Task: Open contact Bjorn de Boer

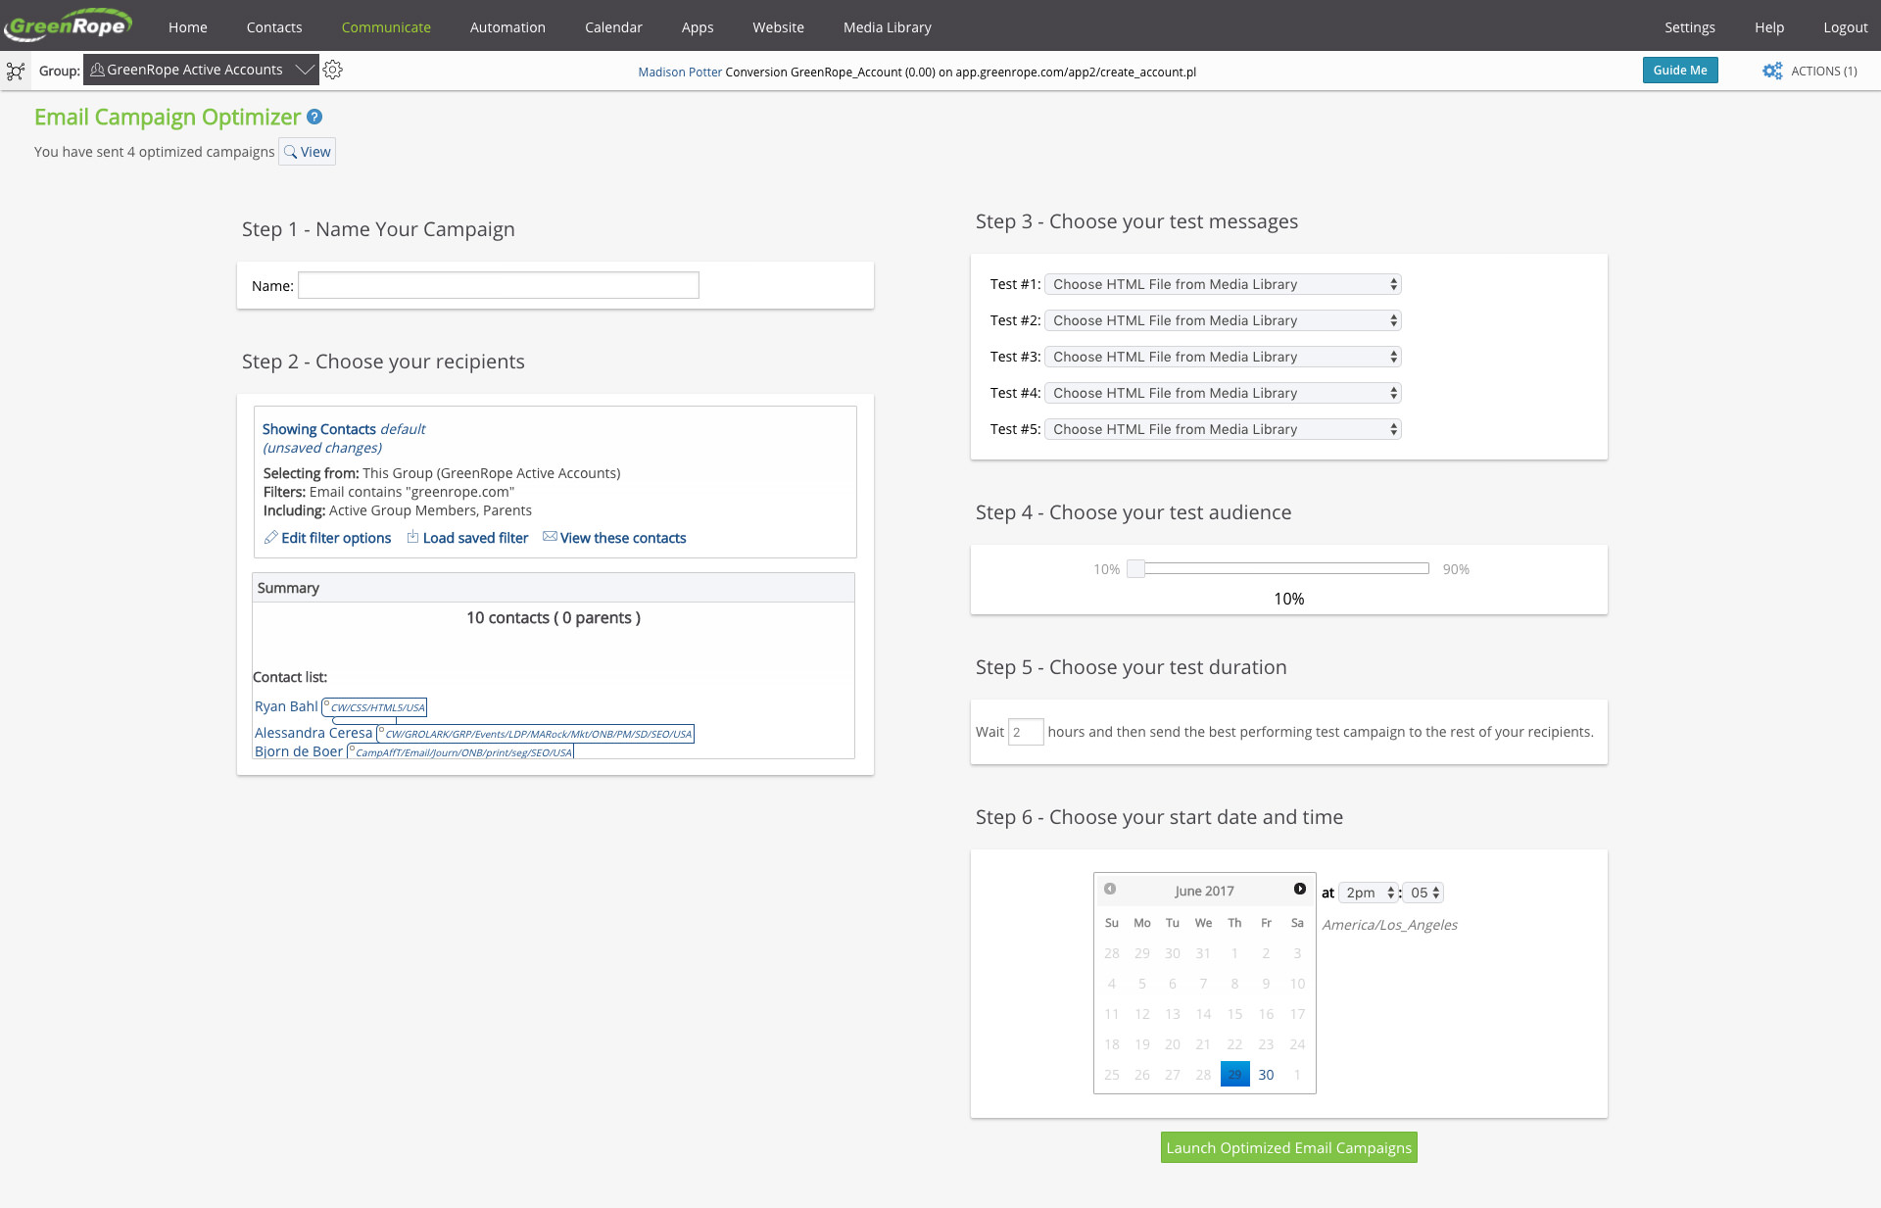Action: point(299,751)
